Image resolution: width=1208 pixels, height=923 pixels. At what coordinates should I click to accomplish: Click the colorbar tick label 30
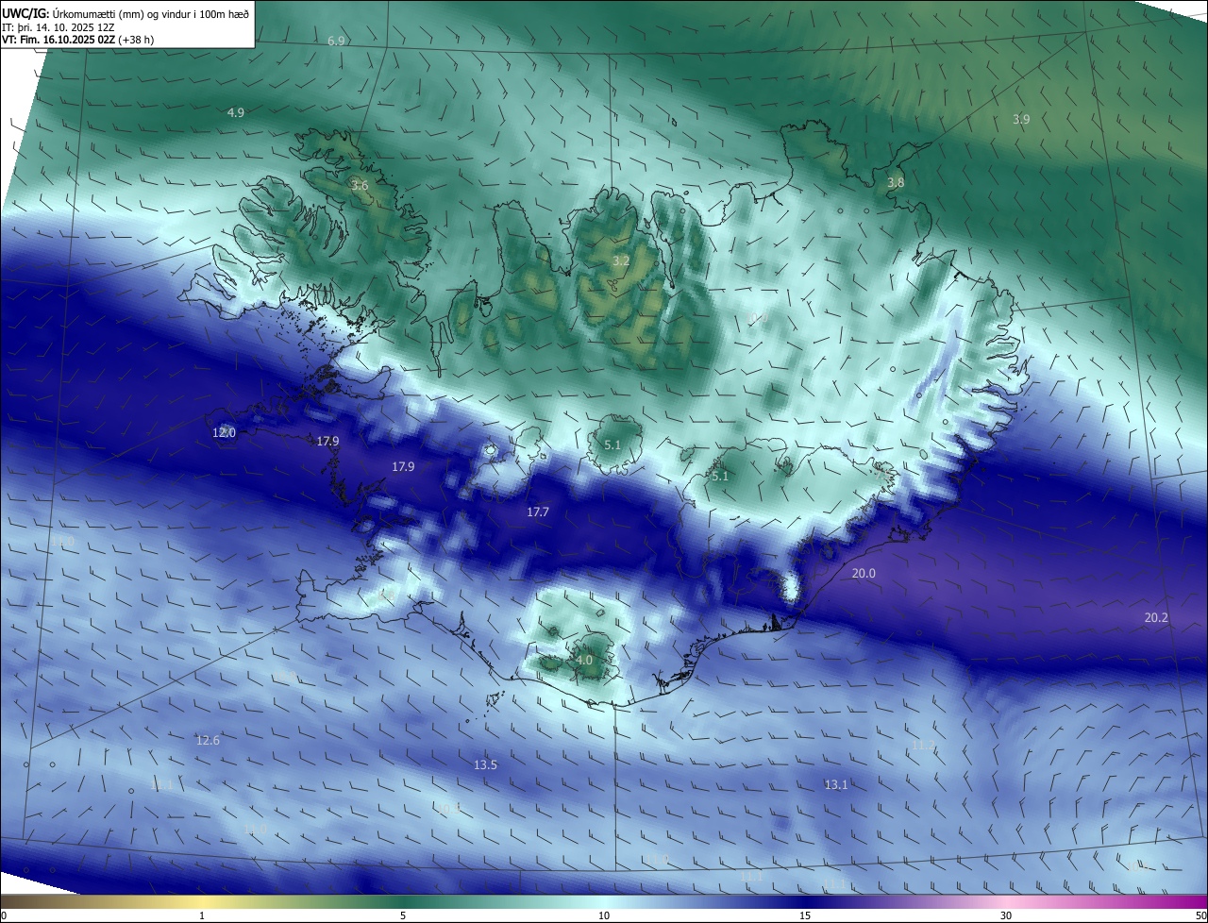1006,915
